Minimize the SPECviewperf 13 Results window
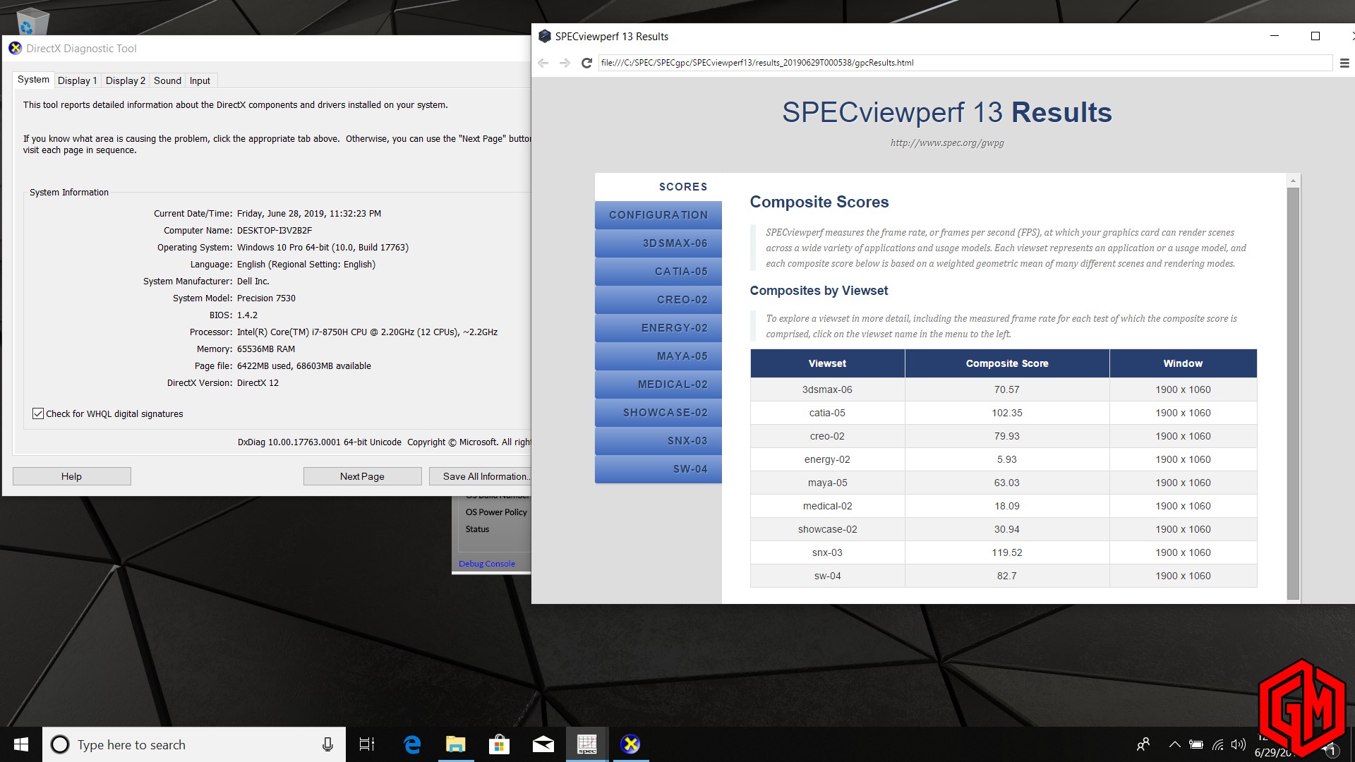Image resolution: width=1355 pixels, height=762 pixels. (x=1275, y=36)
